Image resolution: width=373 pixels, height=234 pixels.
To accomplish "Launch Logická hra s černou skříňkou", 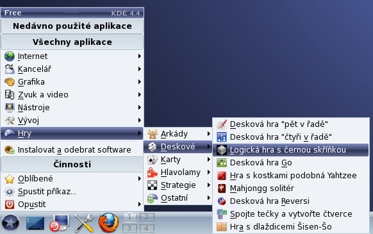I will tap(291, 150).
